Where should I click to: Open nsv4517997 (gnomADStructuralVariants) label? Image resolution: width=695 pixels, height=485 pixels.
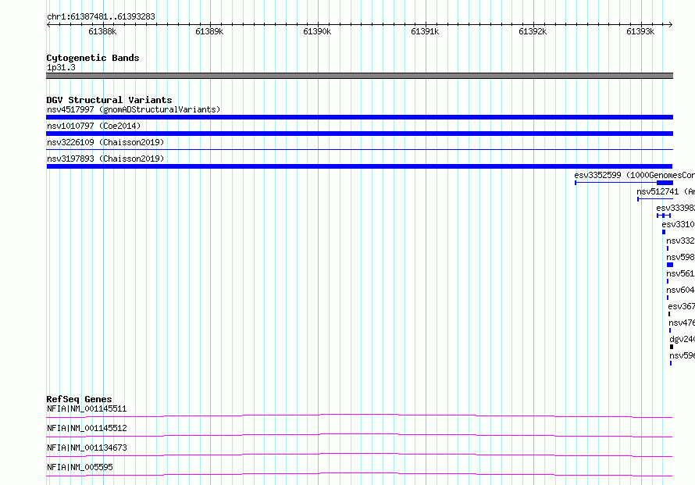tap(134, 109)
